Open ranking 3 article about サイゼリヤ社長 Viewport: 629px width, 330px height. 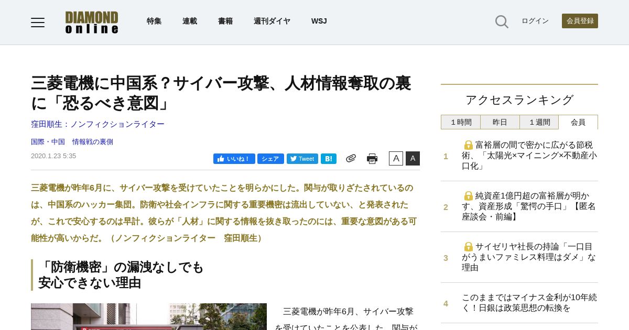529,257
